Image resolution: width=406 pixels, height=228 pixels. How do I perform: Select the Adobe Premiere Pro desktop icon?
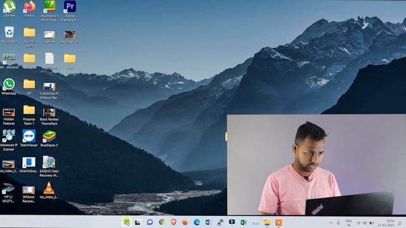[x=70, y=11]
